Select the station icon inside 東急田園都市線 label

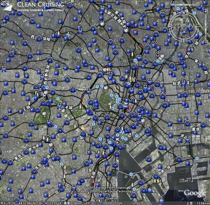tap(27, 152)
